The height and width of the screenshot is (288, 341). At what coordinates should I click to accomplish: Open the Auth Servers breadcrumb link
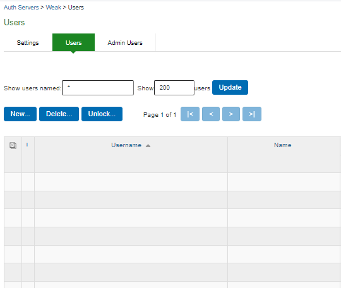click(21, 8)
